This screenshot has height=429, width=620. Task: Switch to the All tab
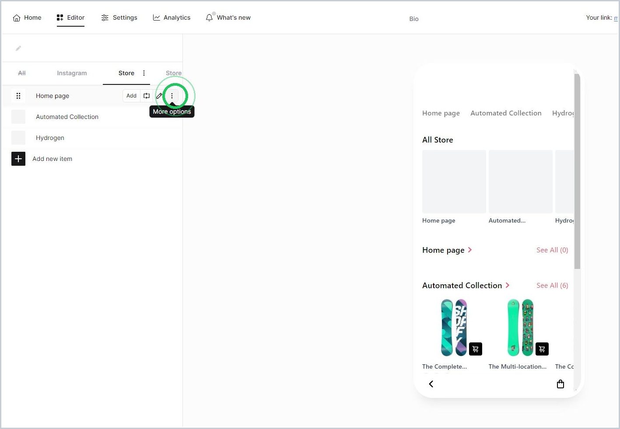tap(22, 73)
